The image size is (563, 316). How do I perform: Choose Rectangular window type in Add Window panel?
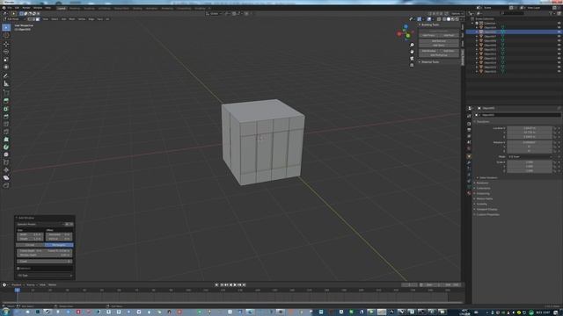59,245
